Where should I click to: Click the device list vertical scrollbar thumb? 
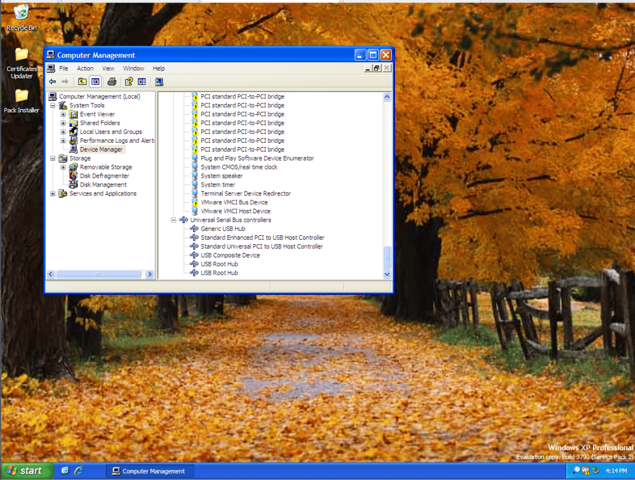[387, 257]
